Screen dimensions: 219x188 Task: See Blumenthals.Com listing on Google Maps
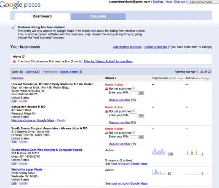[126, 164]
